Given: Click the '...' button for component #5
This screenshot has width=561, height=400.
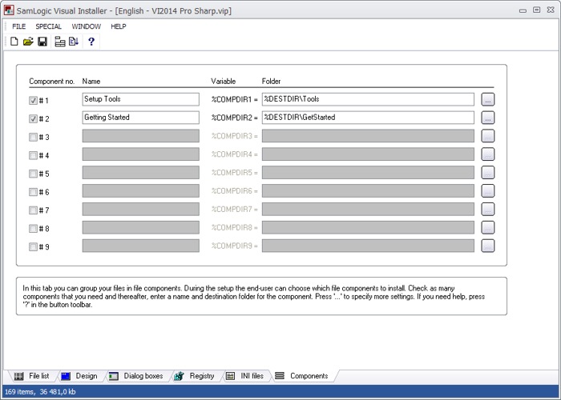Looking at the screenshot, I should tap(487, 173).
